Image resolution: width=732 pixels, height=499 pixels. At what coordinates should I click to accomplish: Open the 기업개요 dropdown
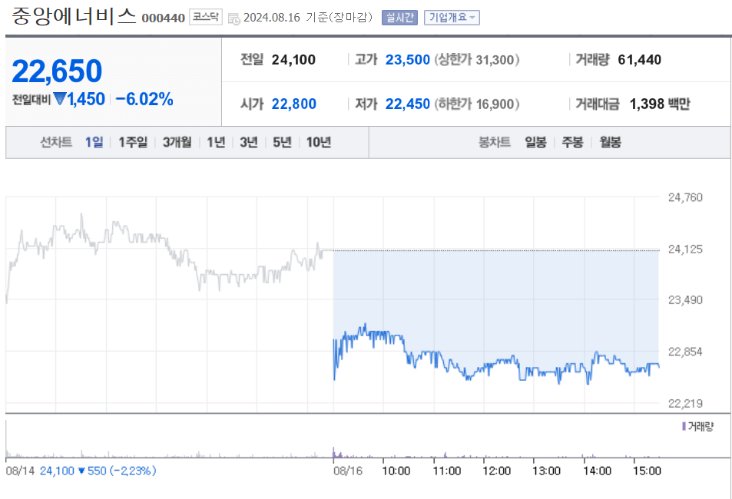(x=452, y=18)
